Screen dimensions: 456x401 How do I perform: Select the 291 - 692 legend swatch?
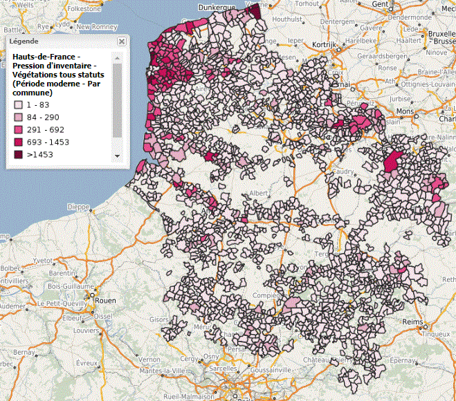(x=18, y=129)
